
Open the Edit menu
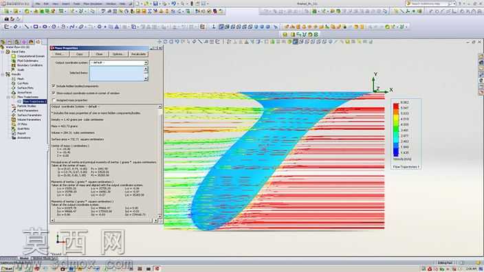click(47, 3)
